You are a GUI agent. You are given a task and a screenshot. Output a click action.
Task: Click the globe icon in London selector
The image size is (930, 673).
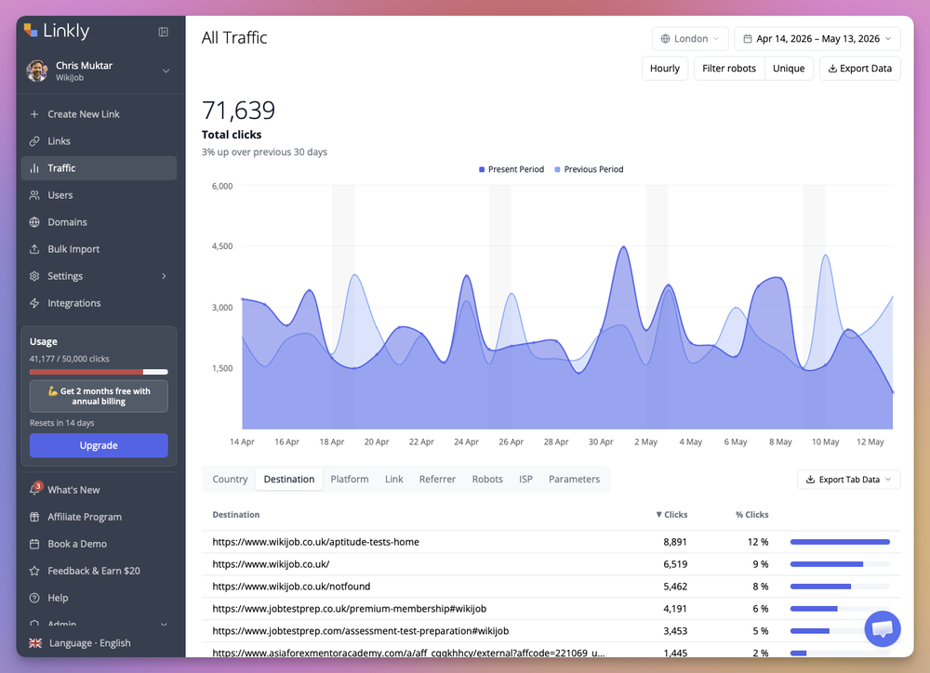click(x=666, y=38)
